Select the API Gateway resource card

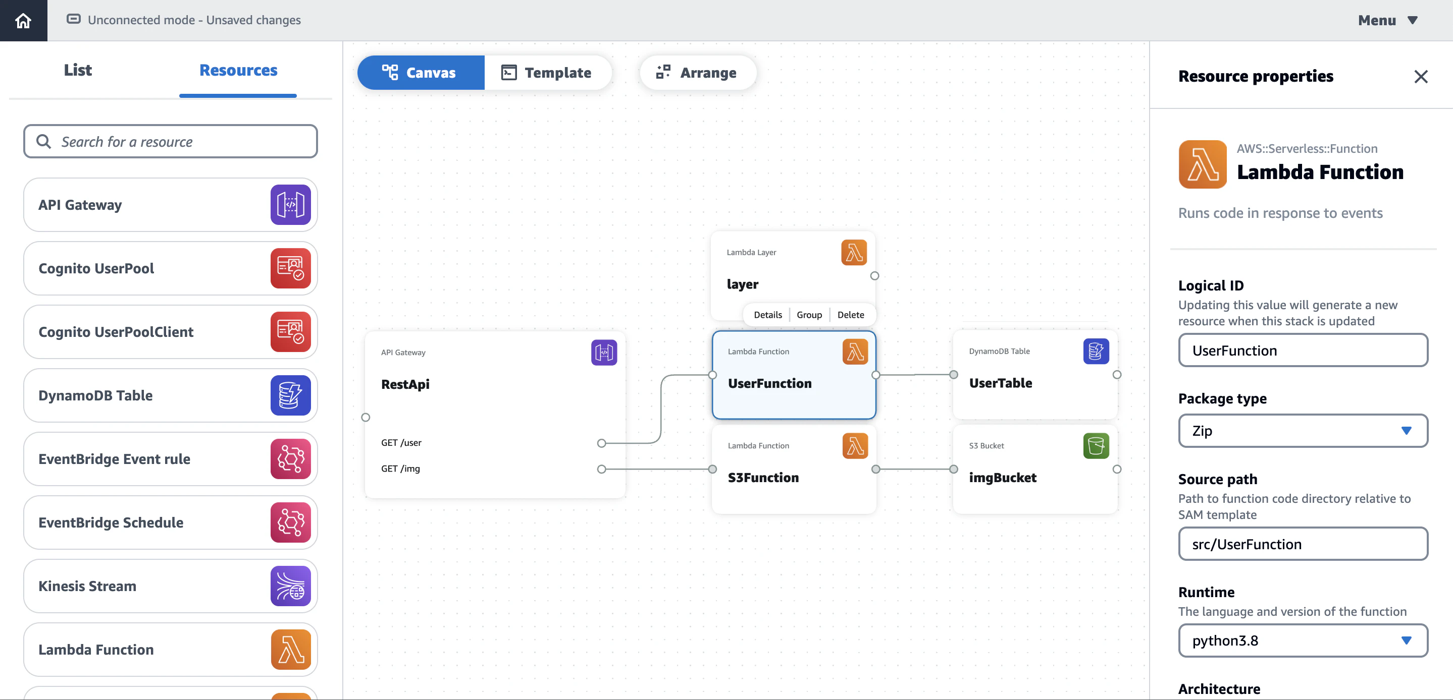(x=170, y=205)
